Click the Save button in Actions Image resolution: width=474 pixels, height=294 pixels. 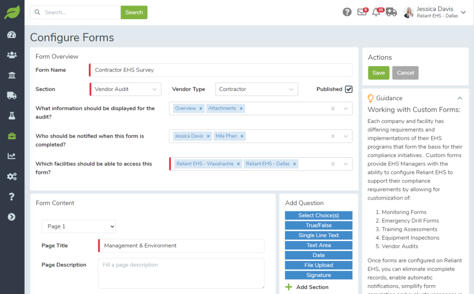pyautogui.click(x=378, y=72)
